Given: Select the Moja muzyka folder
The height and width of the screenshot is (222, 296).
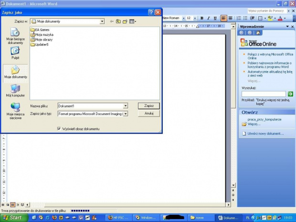Looking at the screenshot, I should coord(42,34).
